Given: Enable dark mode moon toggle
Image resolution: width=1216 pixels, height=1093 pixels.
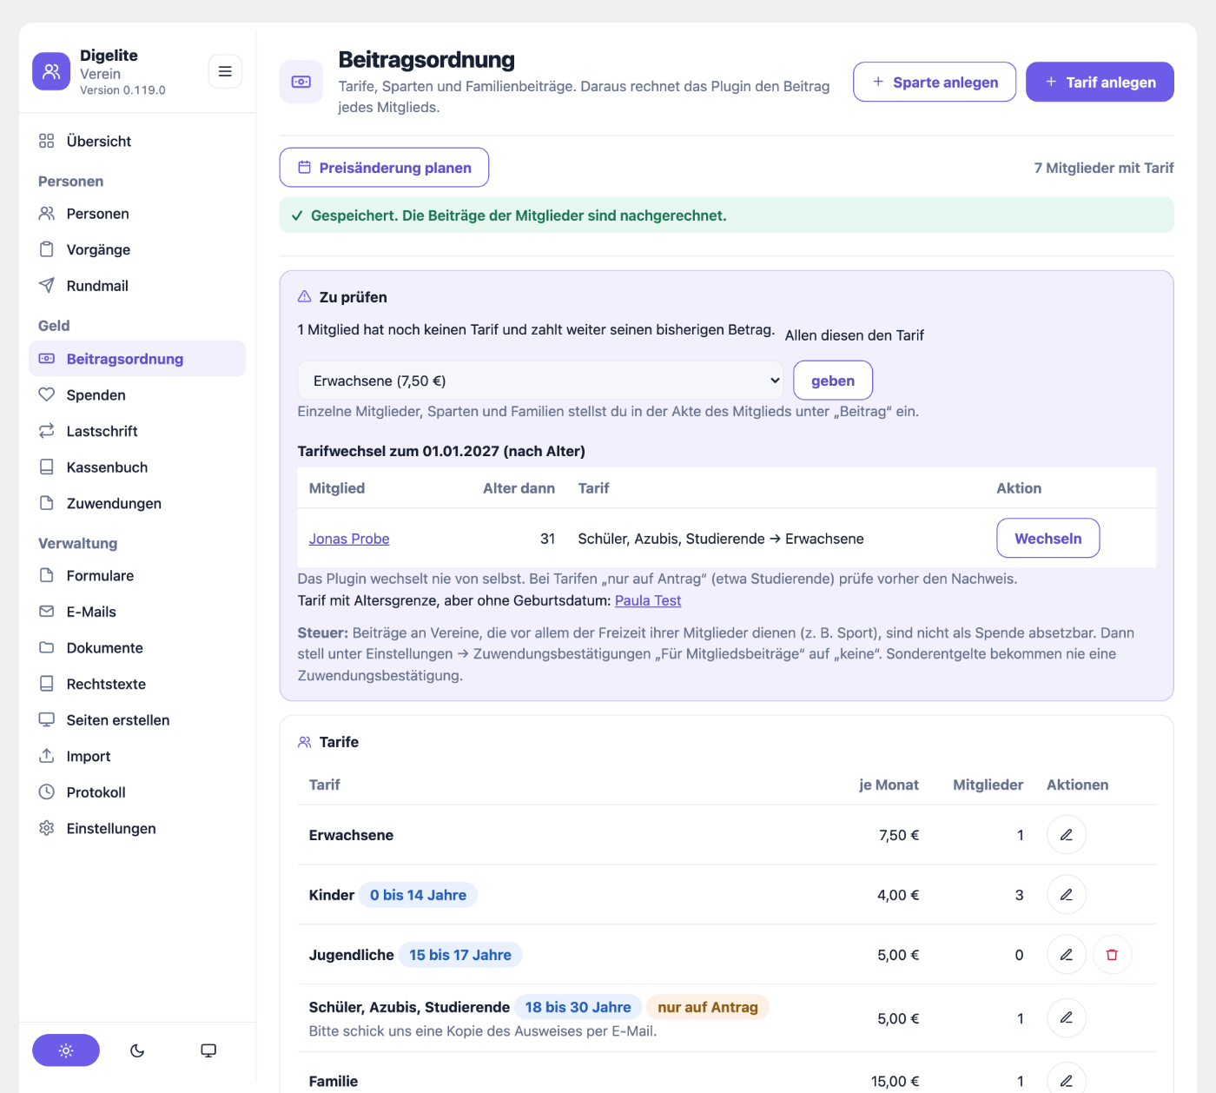Looking at the screenshot, I should 137,1050.
